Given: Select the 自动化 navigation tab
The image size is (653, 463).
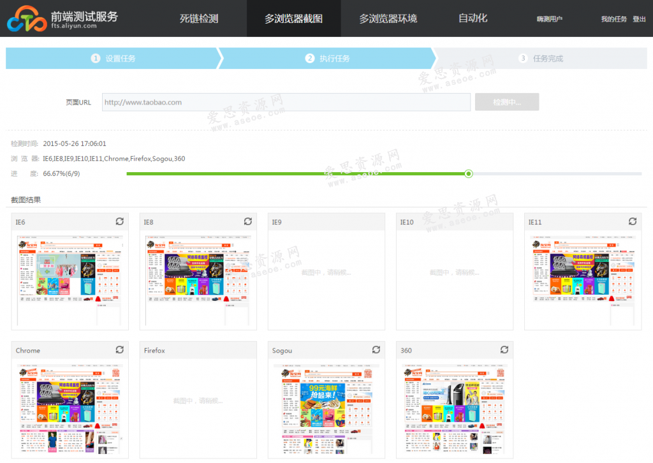Looking at the screenshot, I should (473, 18).
